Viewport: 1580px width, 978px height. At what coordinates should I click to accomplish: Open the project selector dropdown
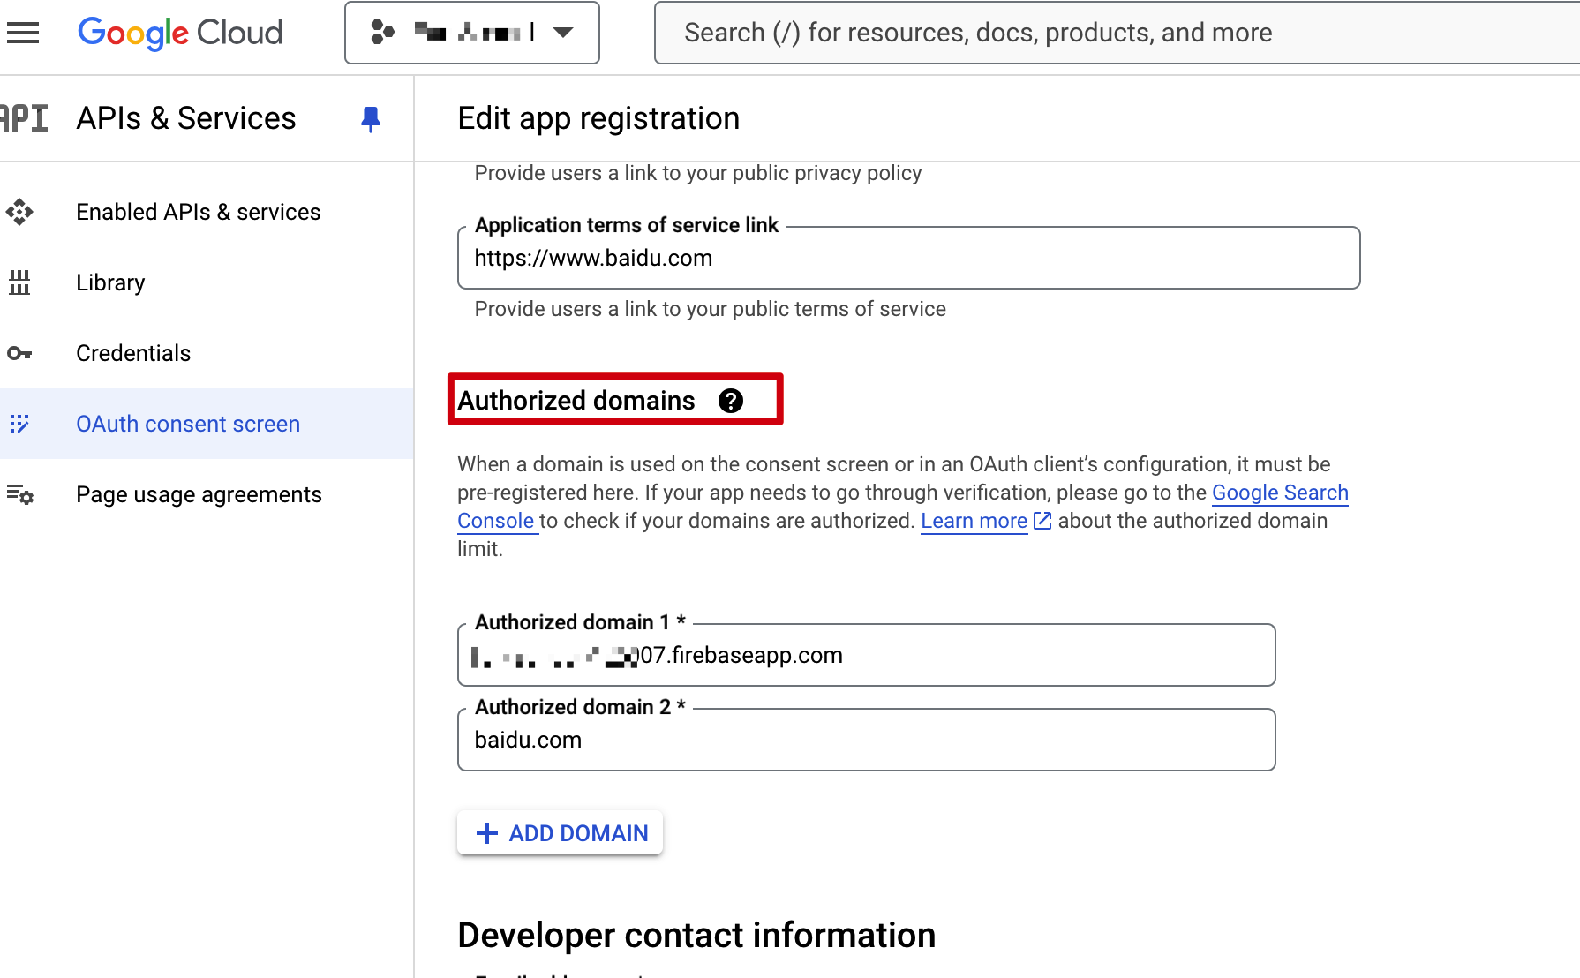point(472,33)
